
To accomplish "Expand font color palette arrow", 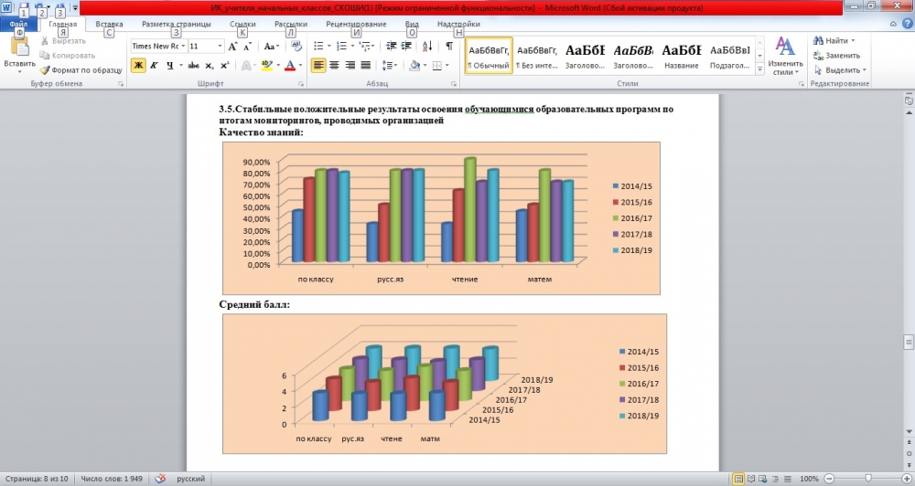I will coord(300,65).
